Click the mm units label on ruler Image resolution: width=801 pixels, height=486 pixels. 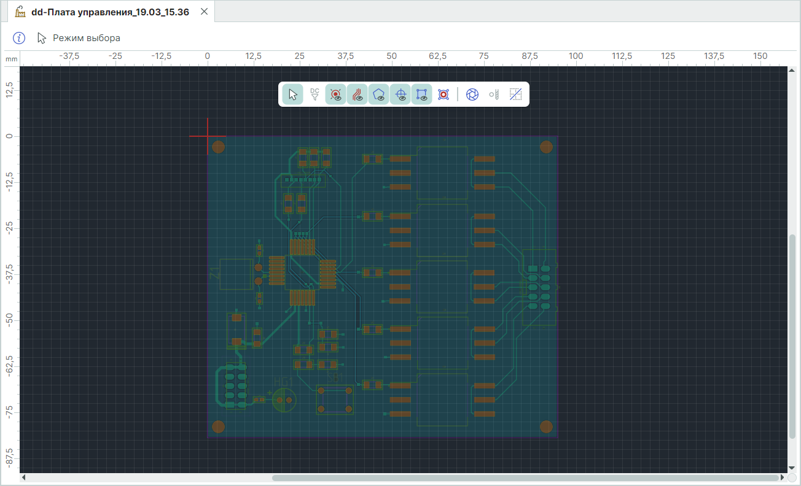[11, 59]
